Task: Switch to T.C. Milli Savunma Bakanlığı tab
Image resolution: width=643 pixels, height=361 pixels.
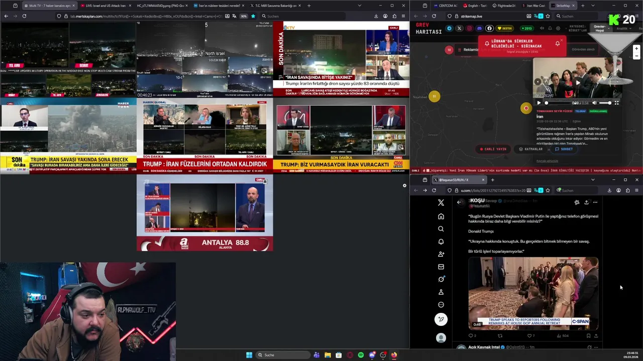Action: pos(275,6)
